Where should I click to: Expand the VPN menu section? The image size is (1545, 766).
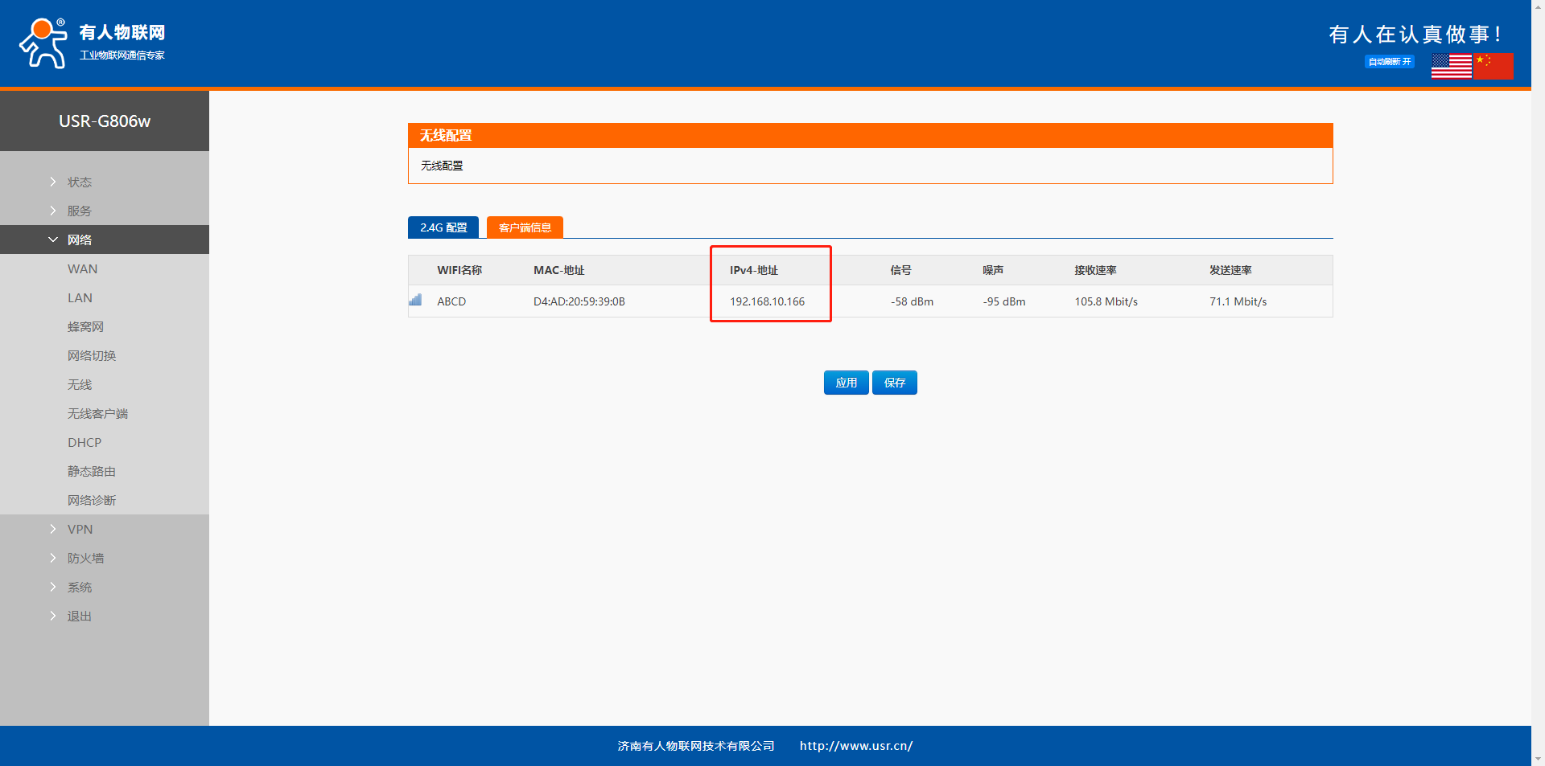(x=80, y=530)
